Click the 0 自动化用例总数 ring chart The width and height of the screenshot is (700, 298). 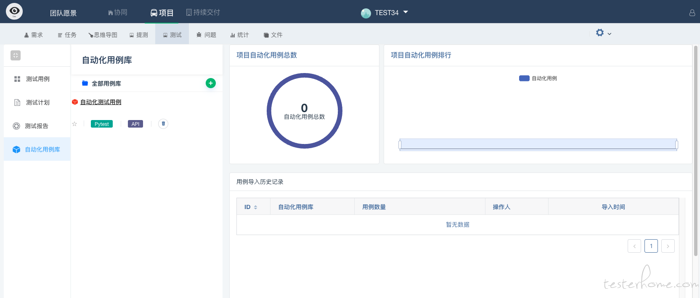click(305, 111)
